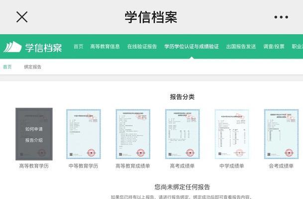Close the 学信档案 page with the X icon
Image resolution: width=303 pixels, height=199 pixels.
click(22, 17)
